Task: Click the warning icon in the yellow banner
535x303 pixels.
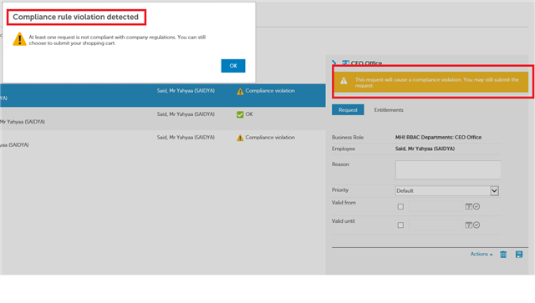Action: (344, 81)
